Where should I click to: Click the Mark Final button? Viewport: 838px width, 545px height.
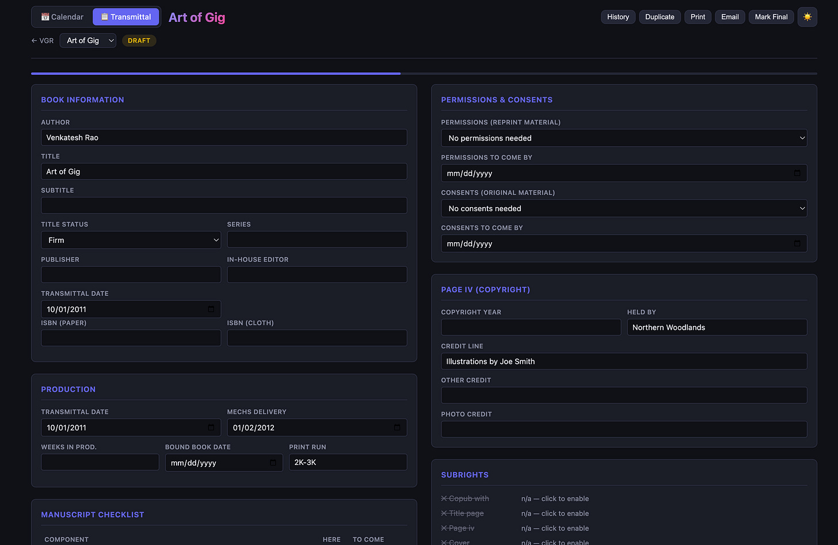coord(771,17)
